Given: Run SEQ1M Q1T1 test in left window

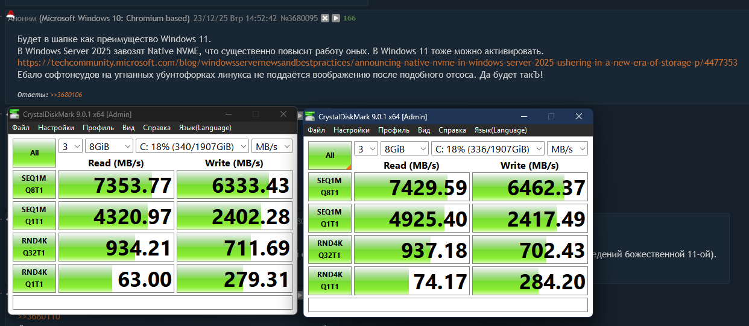Looking at the screenshot, I should point(34,216).
